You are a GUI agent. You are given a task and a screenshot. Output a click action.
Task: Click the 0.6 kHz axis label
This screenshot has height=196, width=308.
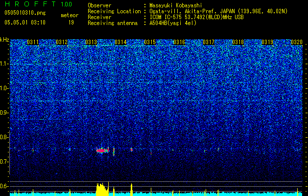pyautogui.click(x=4, y=186)
